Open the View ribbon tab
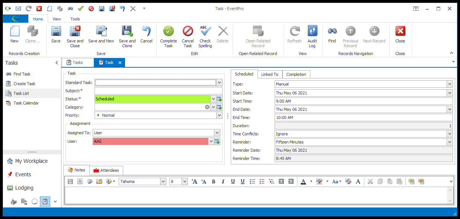Screen dimensions: 460x219 (57, 19)
